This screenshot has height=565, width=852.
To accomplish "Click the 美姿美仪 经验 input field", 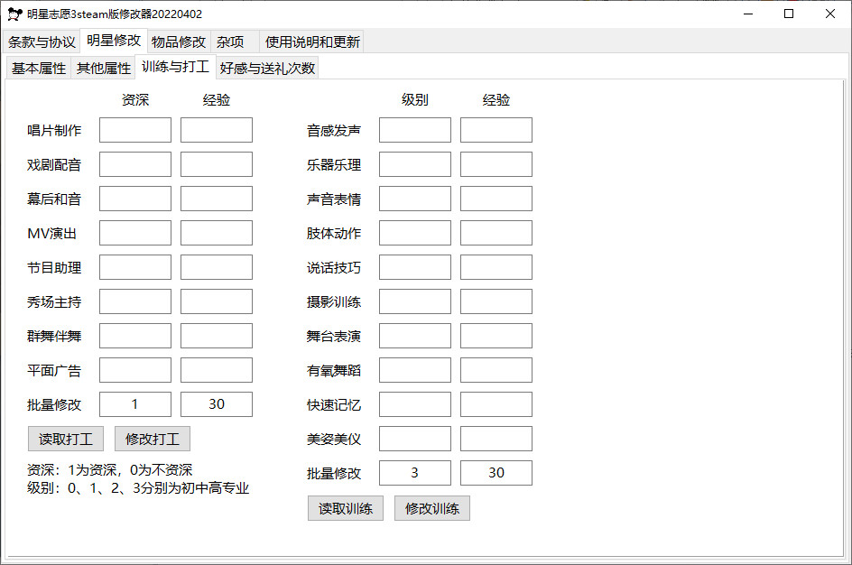I will pos(496,439).
